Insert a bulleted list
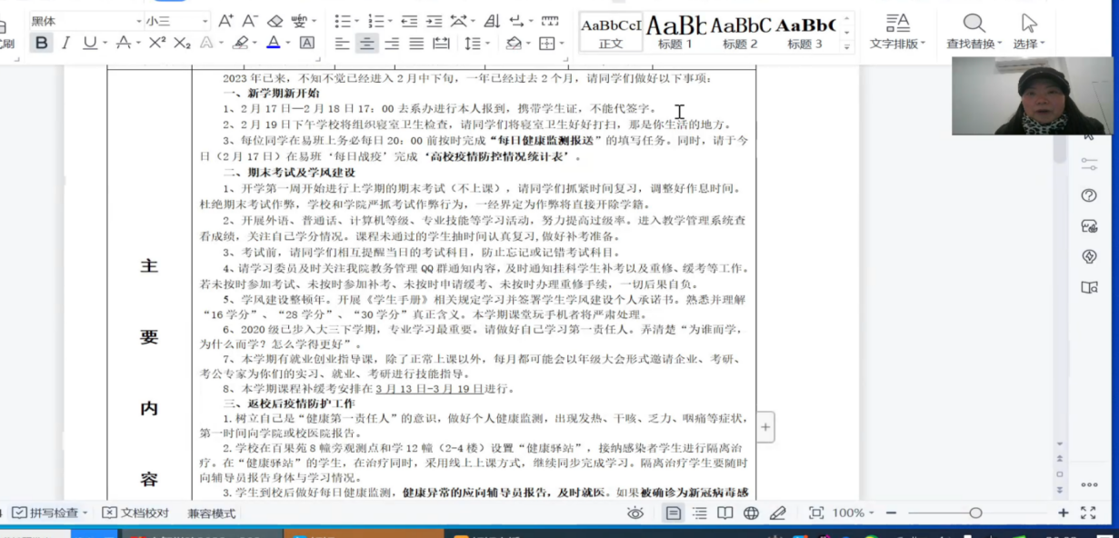This screenshot has height=538, width=1119. tap(342, 21)
